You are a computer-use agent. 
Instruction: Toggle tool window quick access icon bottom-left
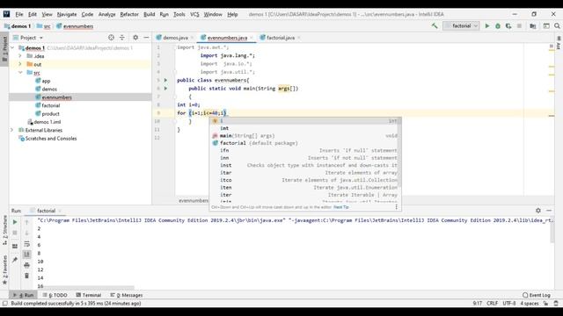click(x=4, y=304)
